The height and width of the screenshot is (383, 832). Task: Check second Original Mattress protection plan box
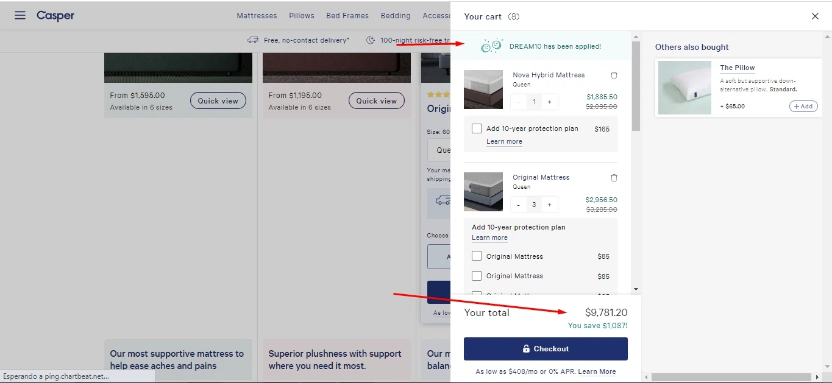(x=477, y=276)
